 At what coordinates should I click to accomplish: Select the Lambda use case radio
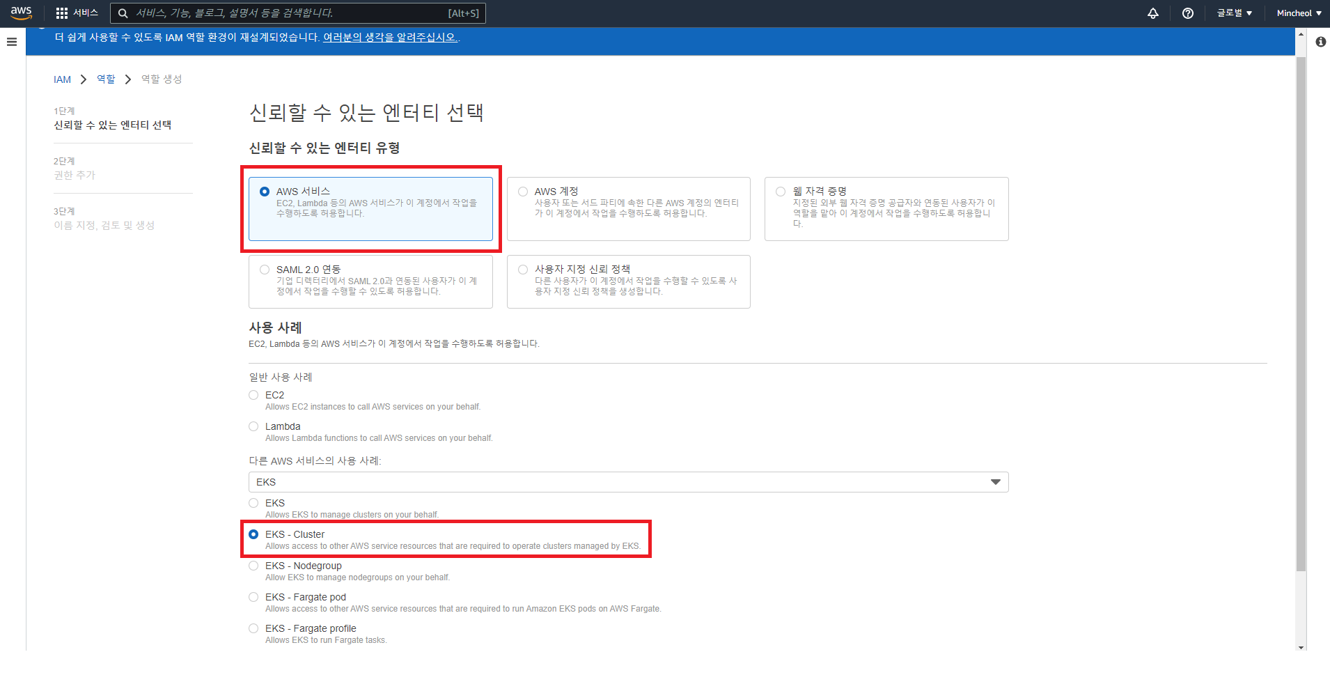tap(253, 426)
